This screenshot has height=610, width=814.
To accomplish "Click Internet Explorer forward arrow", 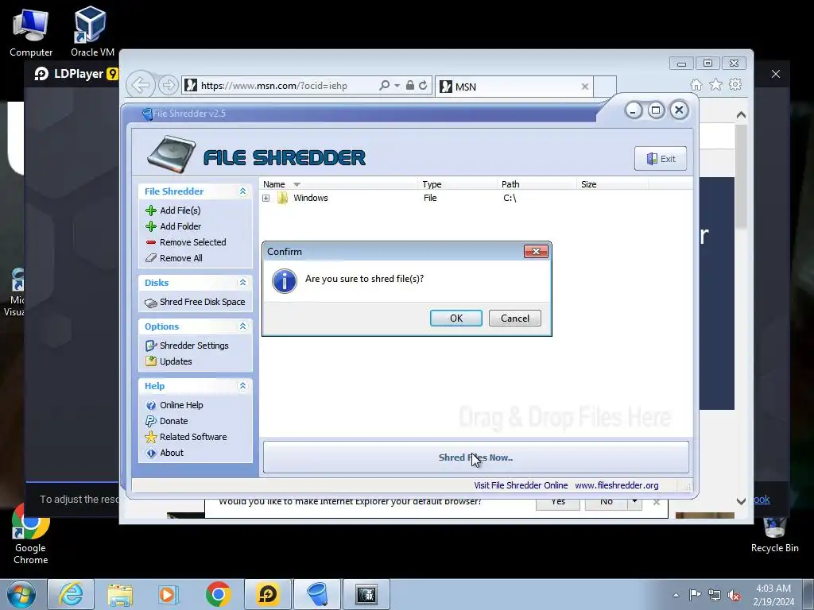I will pos(169,85).
